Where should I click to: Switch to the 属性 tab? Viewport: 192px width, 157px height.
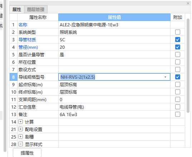click(x=17, y=9)
